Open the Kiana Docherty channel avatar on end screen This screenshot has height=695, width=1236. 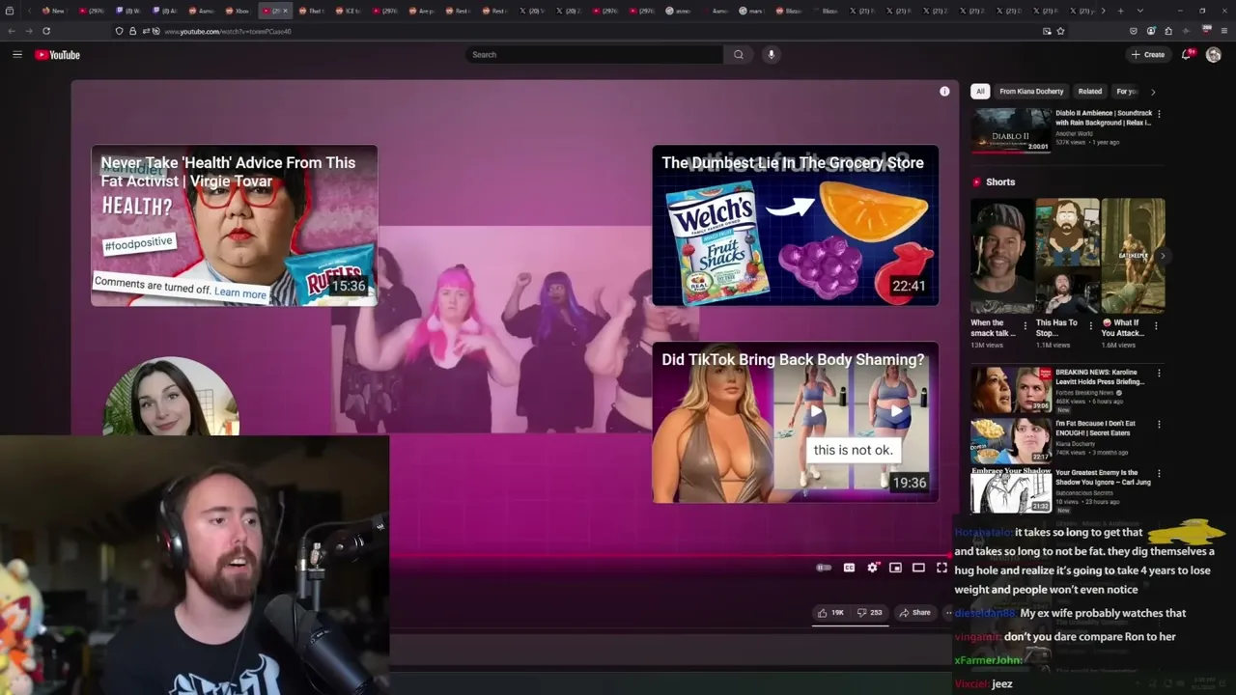click(171, 397)
